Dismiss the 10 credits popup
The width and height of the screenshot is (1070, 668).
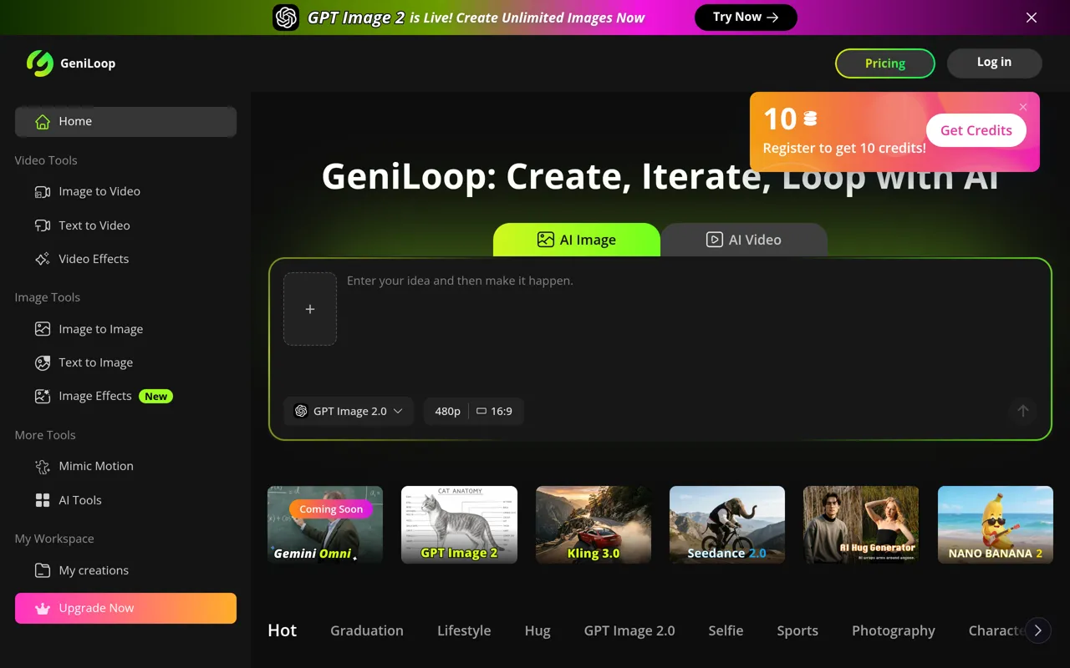click(x=1023, y=107)
